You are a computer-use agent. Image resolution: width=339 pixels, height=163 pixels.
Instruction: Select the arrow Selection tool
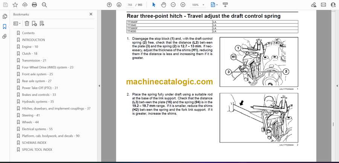(x=154, y=5)
